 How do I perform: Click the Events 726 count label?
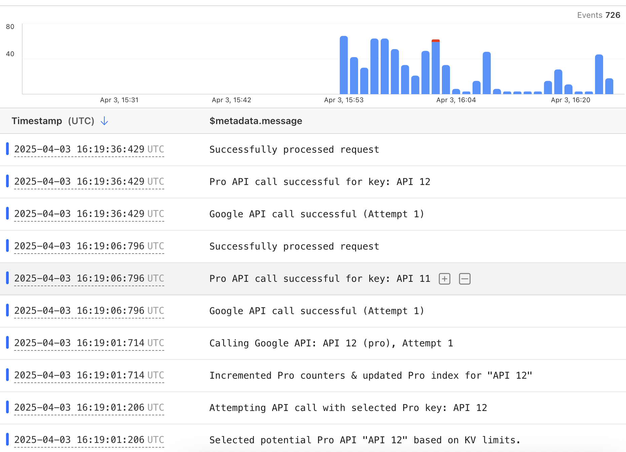pos(598,15)
